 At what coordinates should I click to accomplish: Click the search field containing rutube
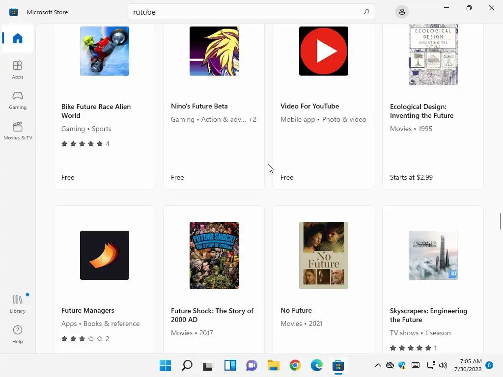coord(251,12)
